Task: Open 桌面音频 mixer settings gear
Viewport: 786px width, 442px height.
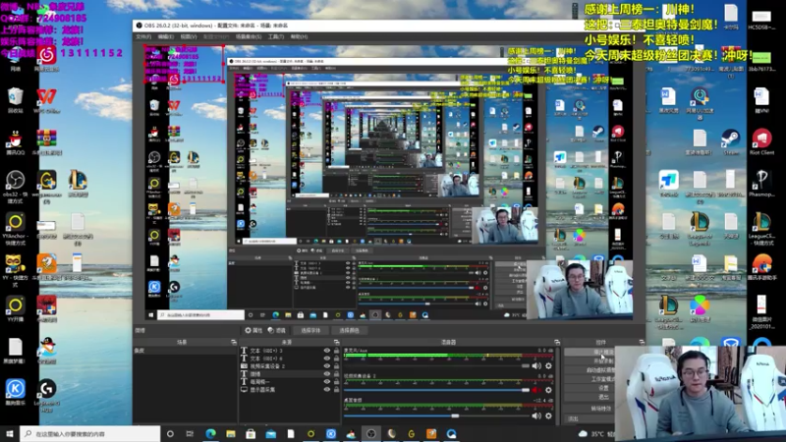Action: (x=548, y=415)
